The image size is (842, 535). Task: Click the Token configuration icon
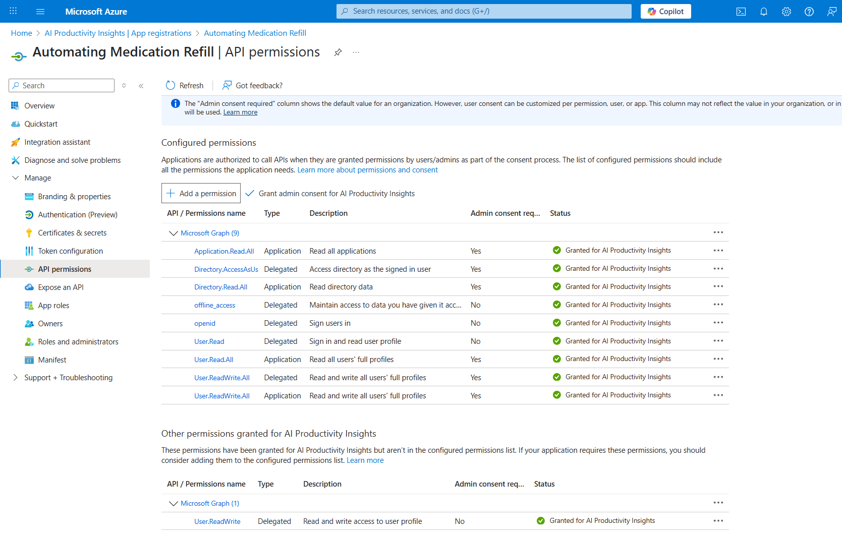pyautogui.click(x=29, y=251)
